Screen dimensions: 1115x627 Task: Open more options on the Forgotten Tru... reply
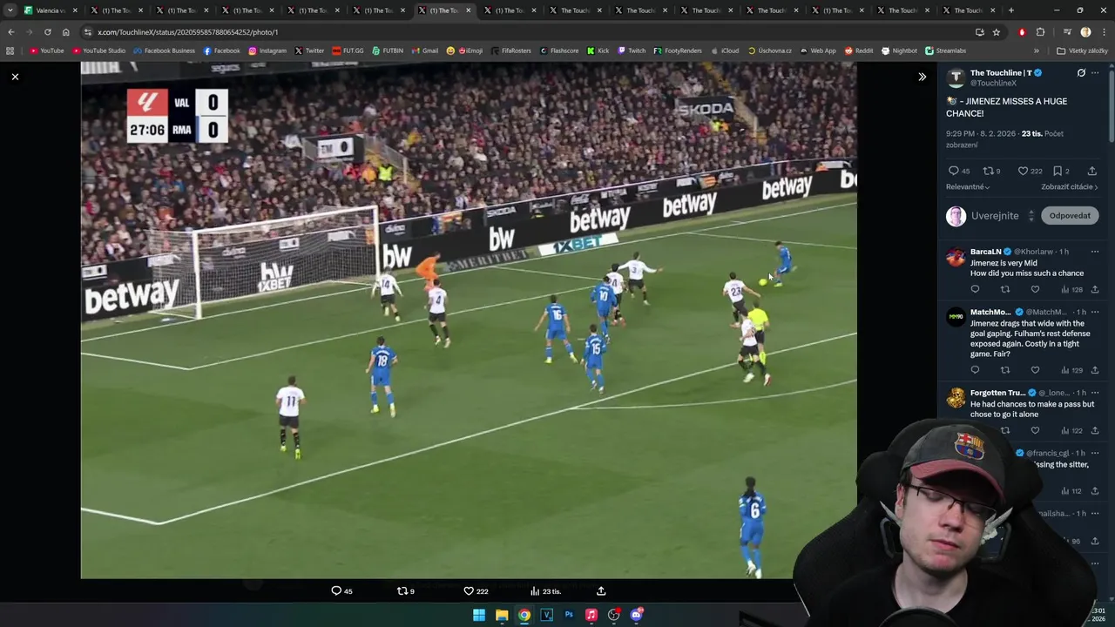coord(1095,393)
